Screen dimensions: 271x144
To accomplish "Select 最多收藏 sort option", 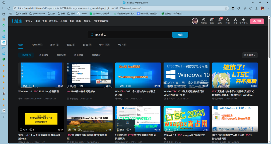I will tap(96, 55).
